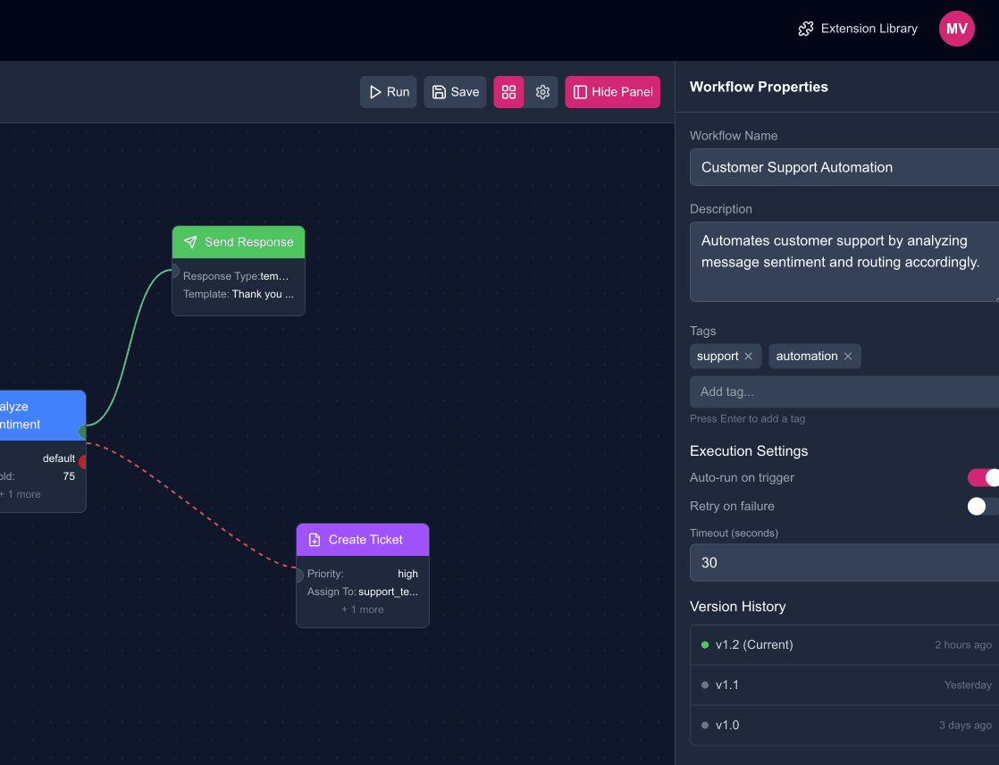Click the document icon in Create Ticket header

tap(314, 539)
